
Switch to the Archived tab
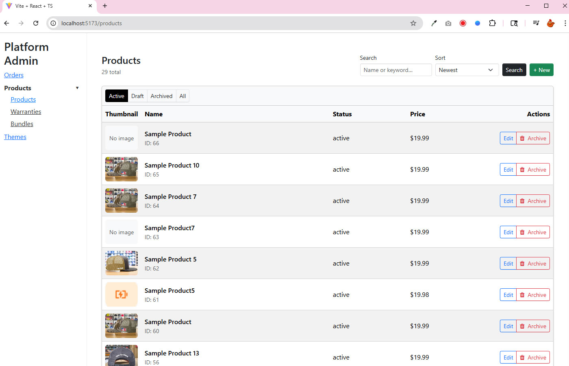161,96
